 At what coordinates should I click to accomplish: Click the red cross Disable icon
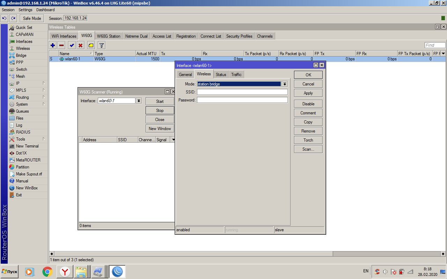tap(80, 45)
